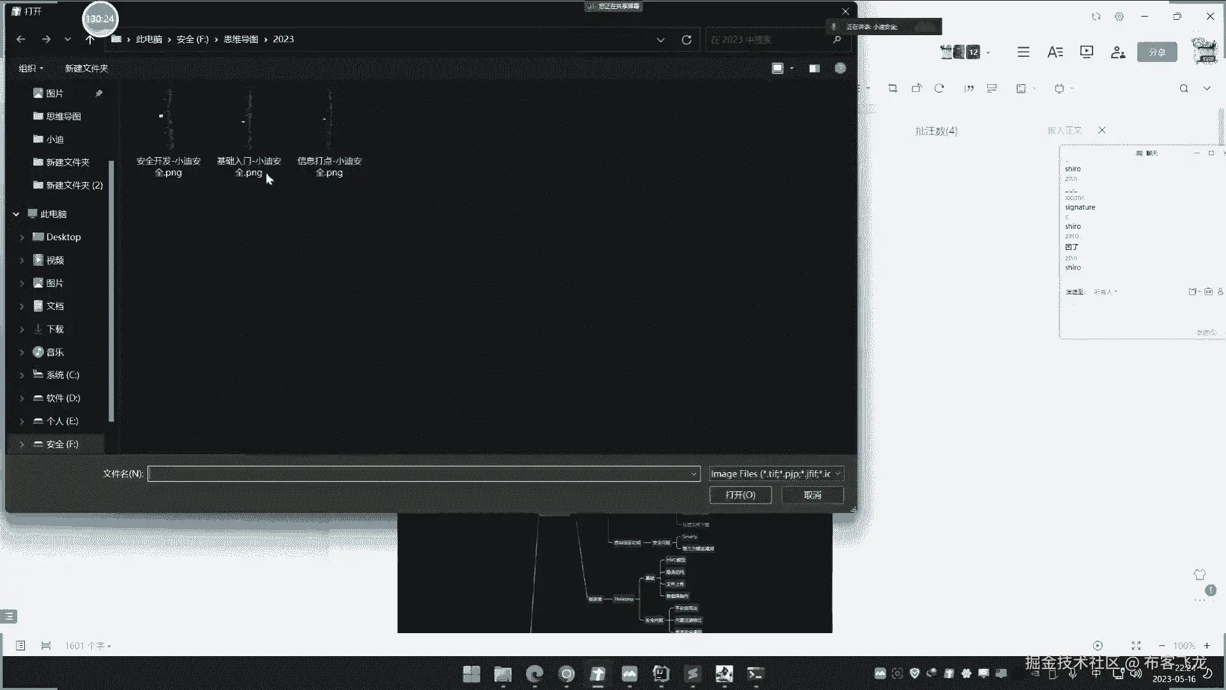Image resolution: width=1226 pixels, height=690 pixels.
Task: Open the view layout dropdown arrow
Action: [792, 68]
